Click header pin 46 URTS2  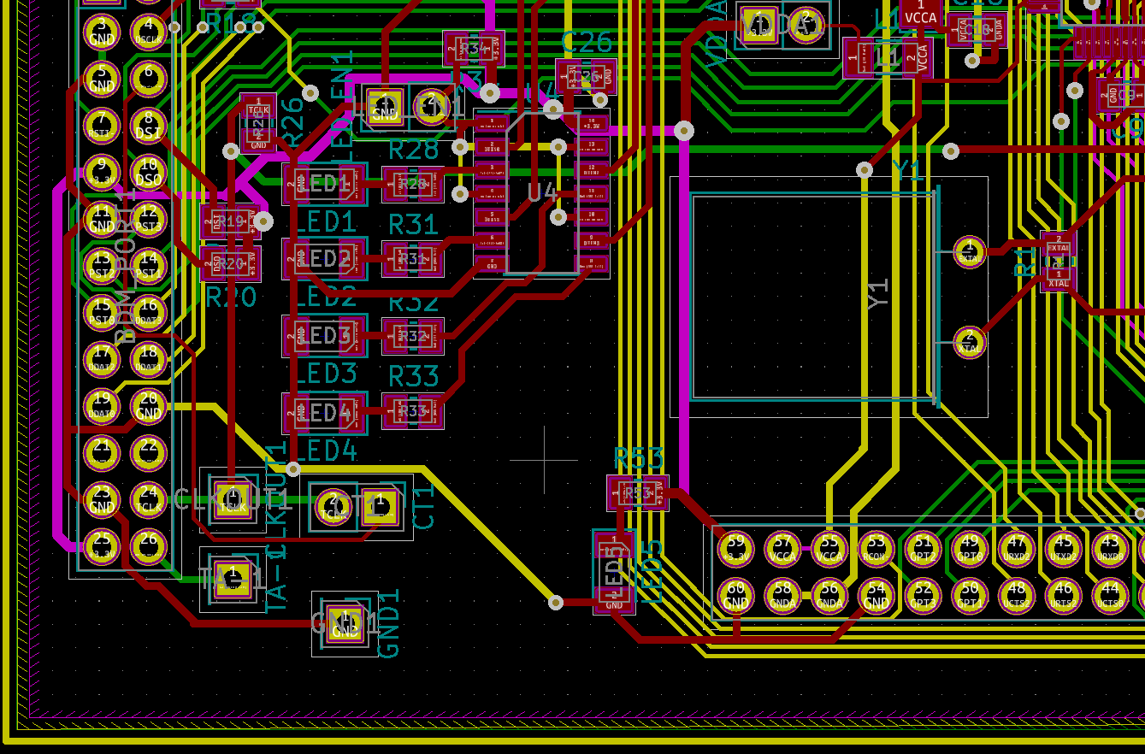pos(1063,595)
